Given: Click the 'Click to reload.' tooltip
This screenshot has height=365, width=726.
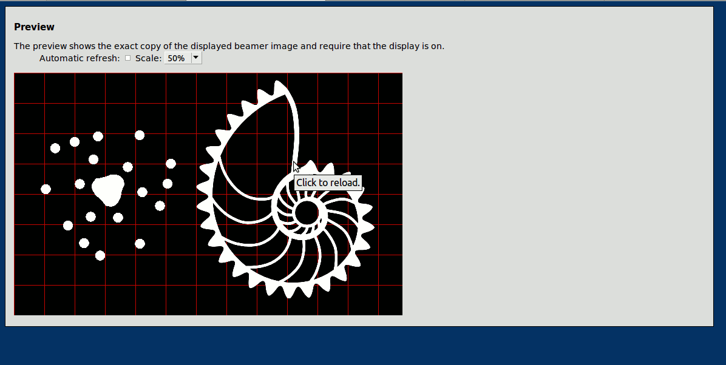Looking at the screenshot, I should (328, 182).
